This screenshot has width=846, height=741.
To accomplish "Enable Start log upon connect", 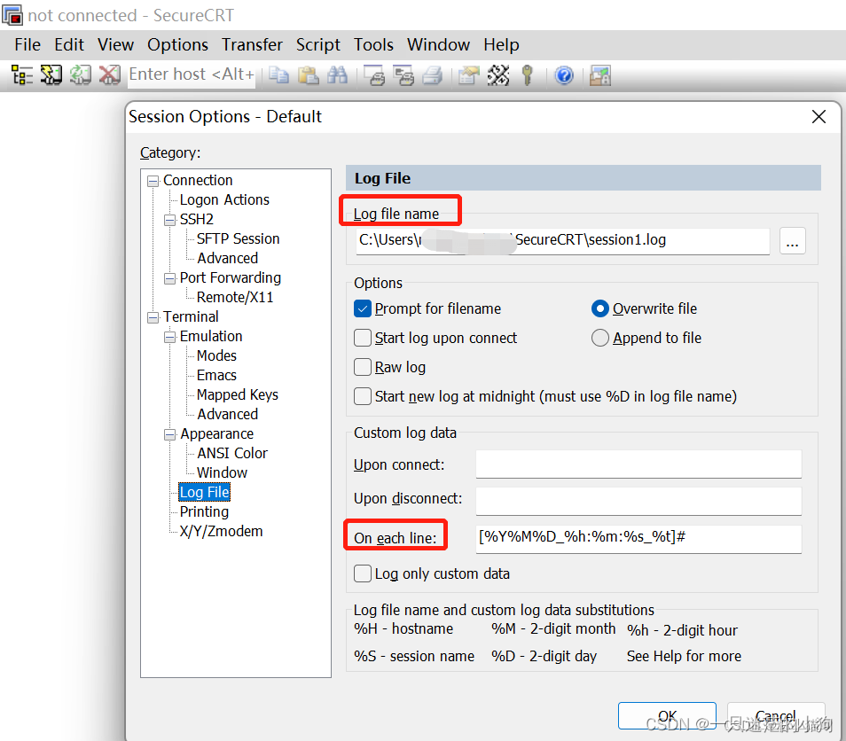I will [x=363, y=338].
